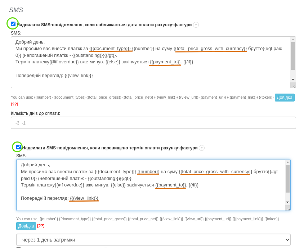Click red [??] link under first SMS hints
The image size is (304, 248).
(x=14, y=104)
